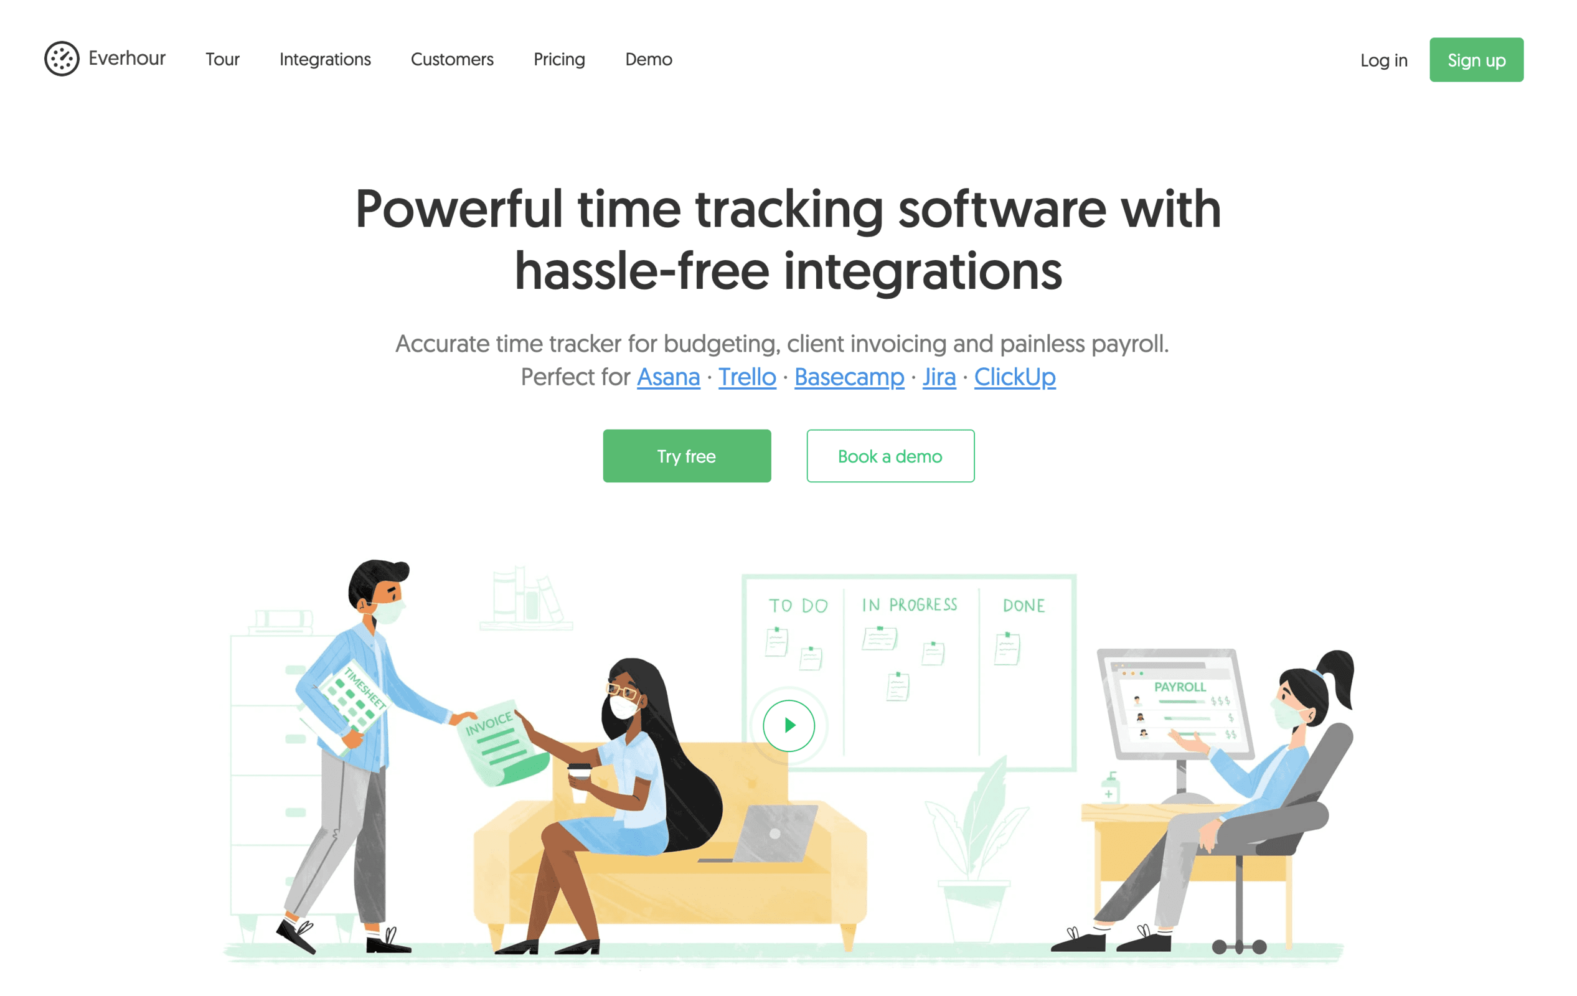
Task: Open the Integrations menu item
Action: (326, 60)
